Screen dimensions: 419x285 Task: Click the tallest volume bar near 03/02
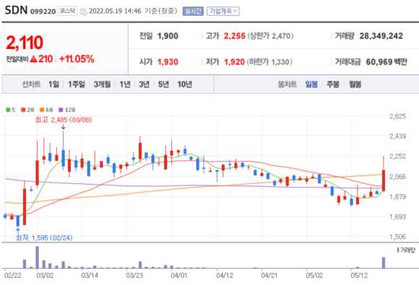pyautogui.click(x=37, y=258)
